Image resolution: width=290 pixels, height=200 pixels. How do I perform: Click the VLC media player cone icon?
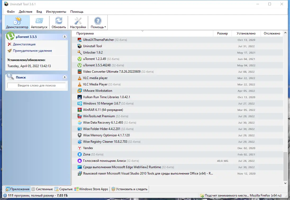(x=80, y=78)
